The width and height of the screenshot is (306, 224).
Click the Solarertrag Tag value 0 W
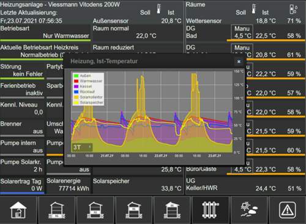37,189
